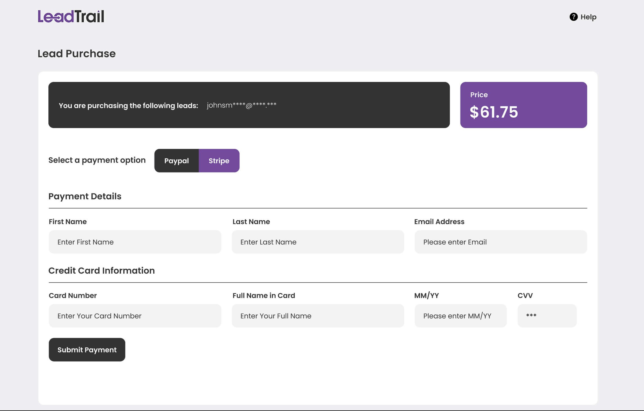The height and width of the screenshot is (411, 644).
Task: Click the MM/YY expiry field
Action: coord(460,316)
